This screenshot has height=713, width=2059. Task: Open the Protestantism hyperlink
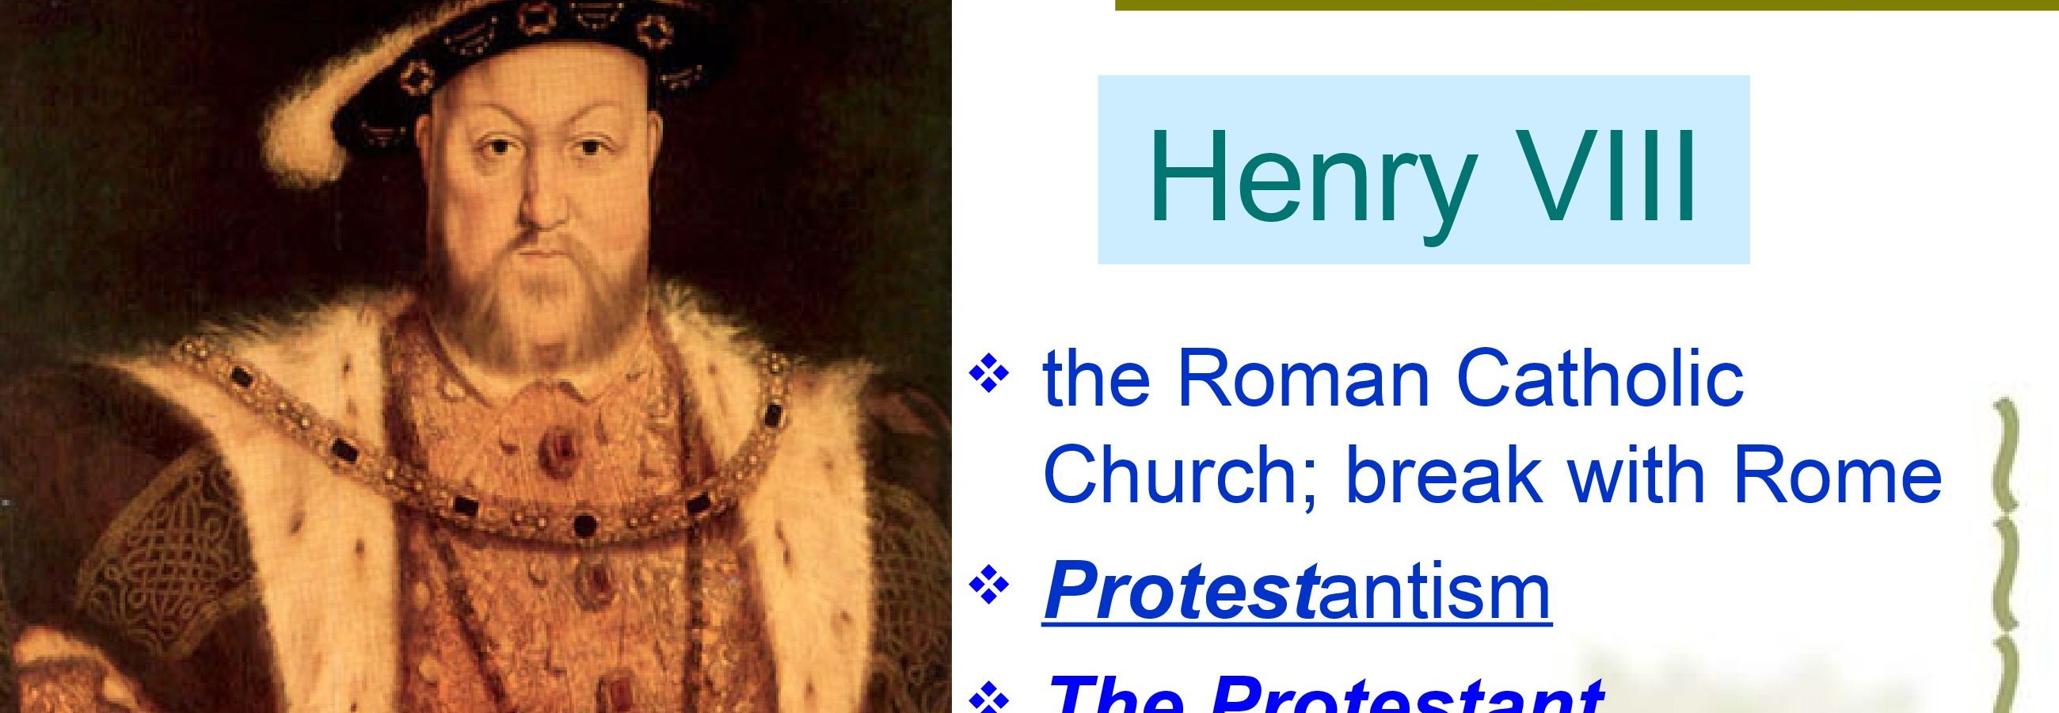(x=1296, y=592)
